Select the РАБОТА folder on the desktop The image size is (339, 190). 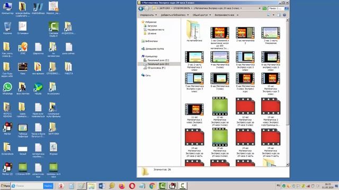[68, 68]
